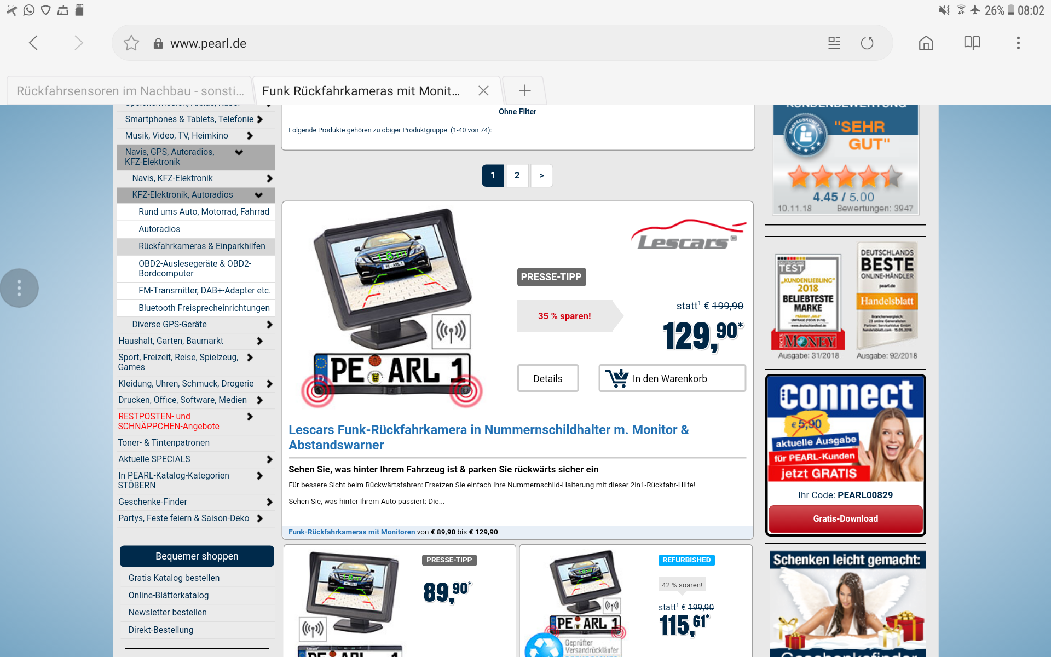
Task: Tap the browser back arrow
Action: (x=33, y=43)
